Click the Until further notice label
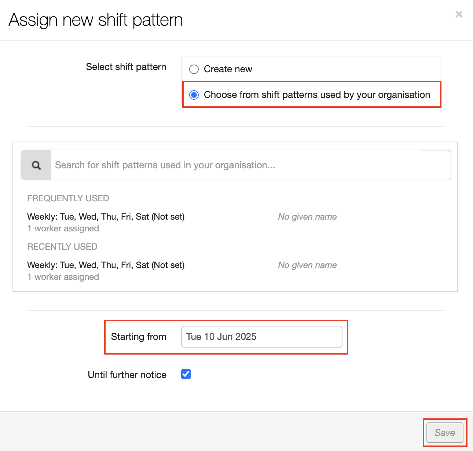 pos(127,375)
